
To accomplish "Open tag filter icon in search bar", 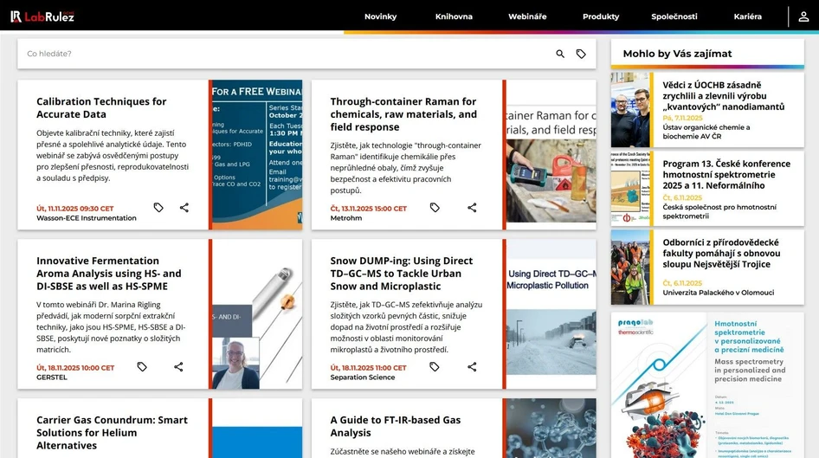I will coord(581,54).
